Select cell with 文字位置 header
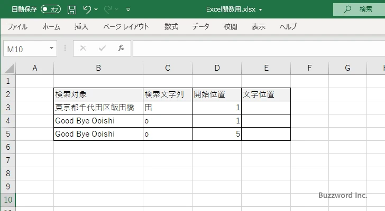385x211 pixels. tap(266, 94)
